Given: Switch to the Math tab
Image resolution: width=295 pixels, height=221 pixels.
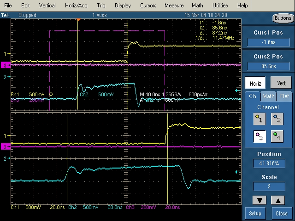Looking at the screenshot, I should [x=268, y=96].
